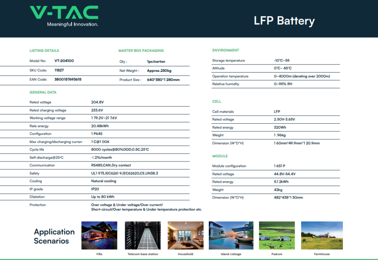Screen dimensions: 378x260
Task: Click the Cycle life 8000 cycles value
Action: [120, 150]
